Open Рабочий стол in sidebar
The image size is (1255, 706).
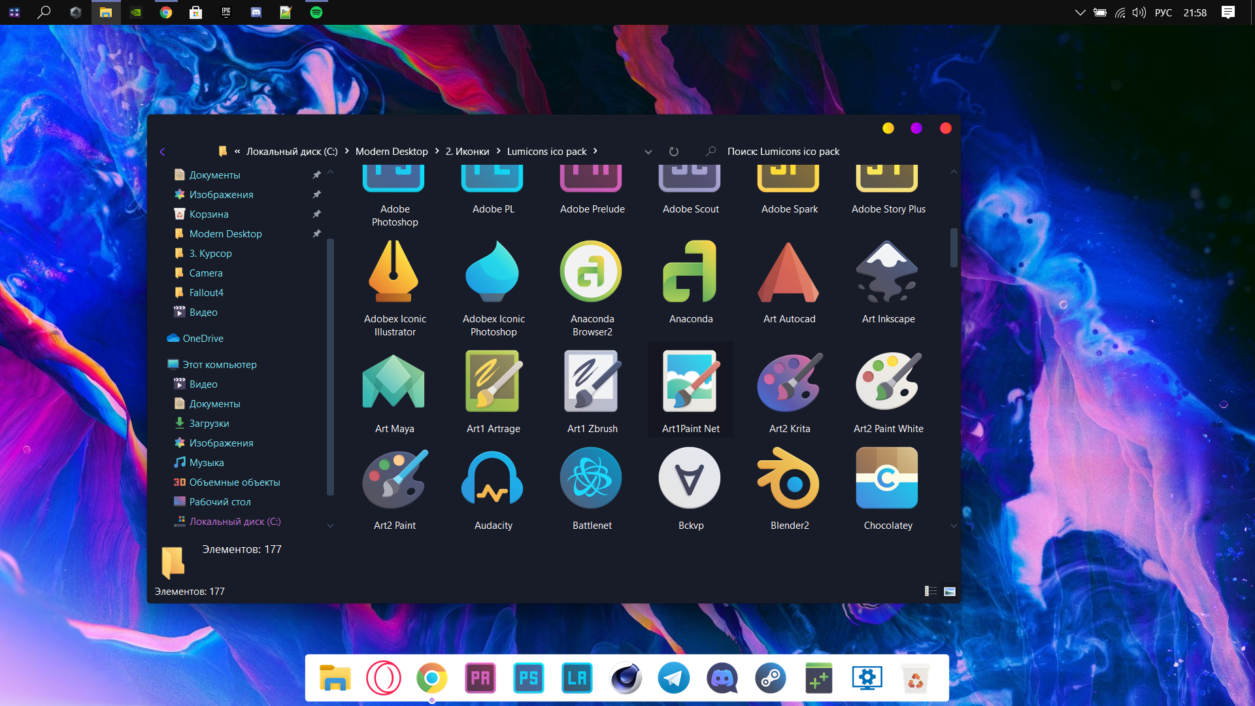tap(220, 501)
